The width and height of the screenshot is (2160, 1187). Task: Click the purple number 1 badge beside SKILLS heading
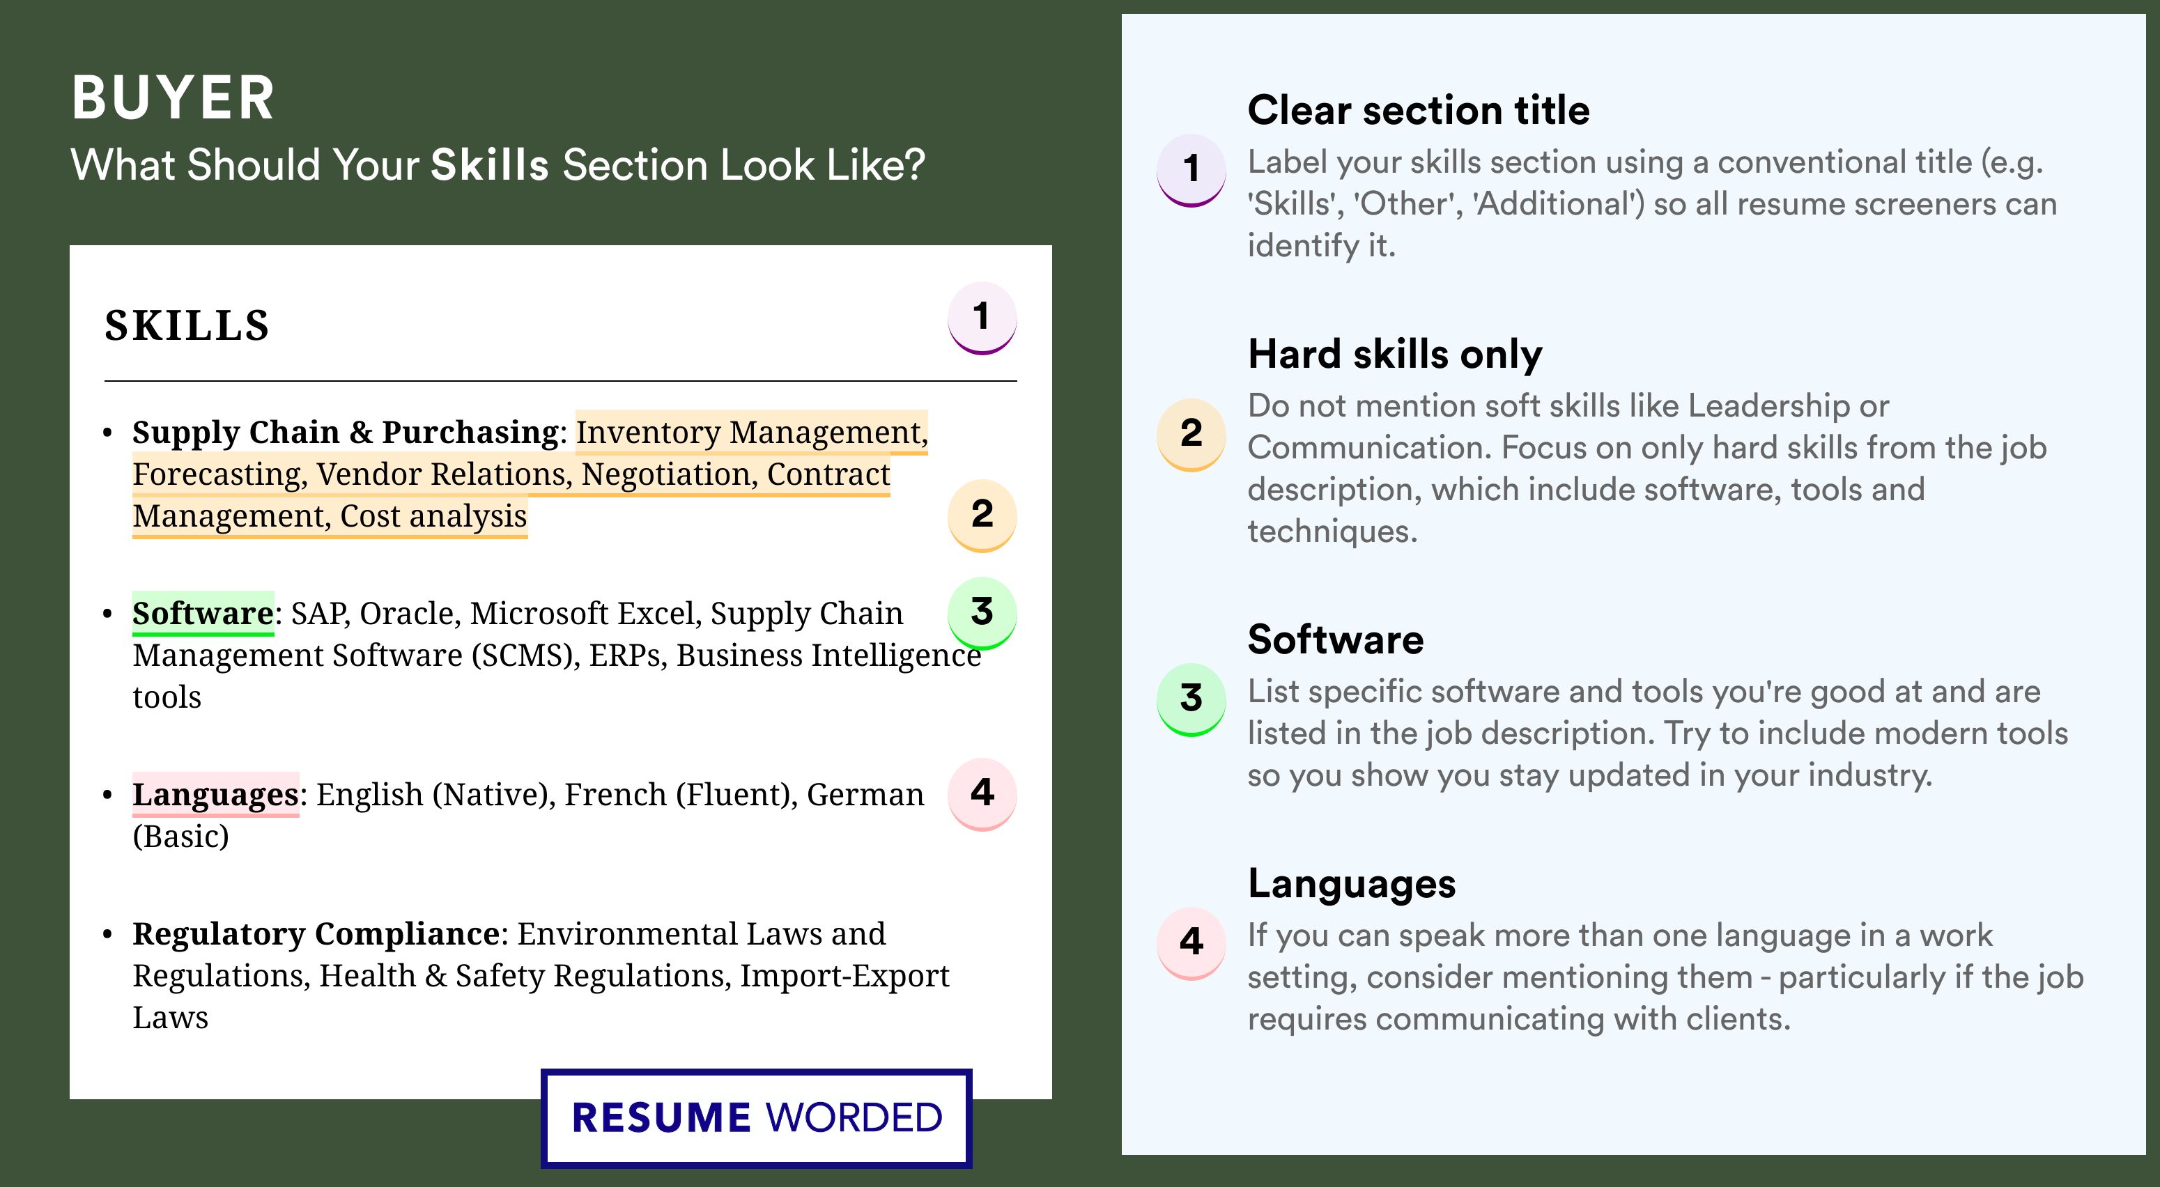(x=981, y=318)
